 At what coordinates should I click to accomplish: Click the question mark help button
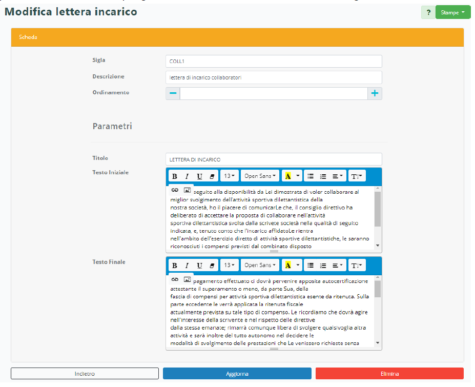pos(428,12)
